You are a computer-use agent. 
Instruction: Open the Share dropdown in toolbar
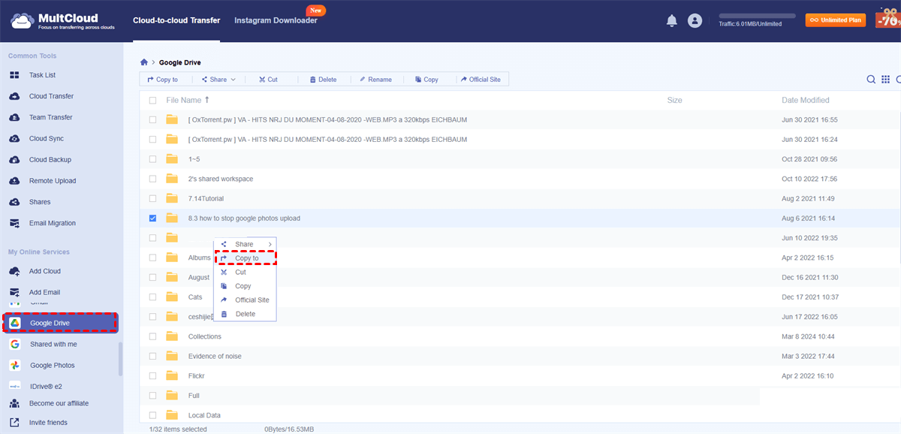218,80
